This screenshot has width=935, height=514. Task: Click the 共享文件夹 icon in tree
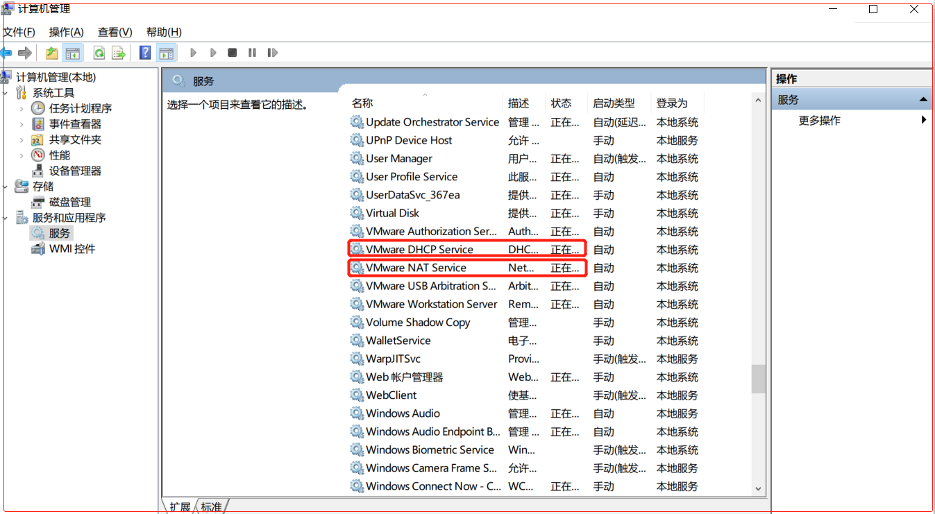tap(38, 139)
